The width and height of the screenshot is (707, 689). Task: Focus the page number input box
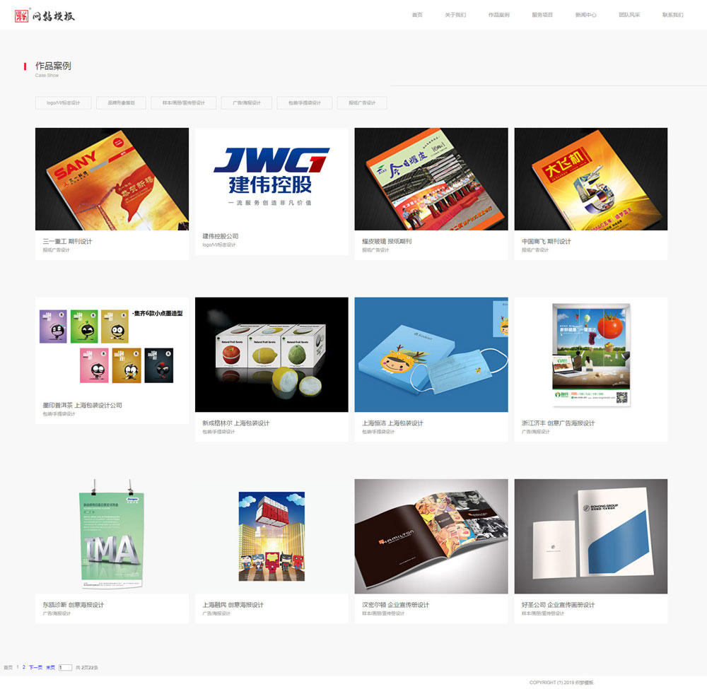pyautogui.click(x=65, y=667)
